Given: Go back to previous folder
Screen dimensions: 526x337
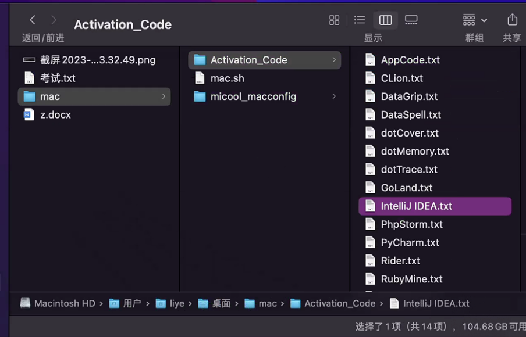Looking at the screenshot, I should click(33, 20).
